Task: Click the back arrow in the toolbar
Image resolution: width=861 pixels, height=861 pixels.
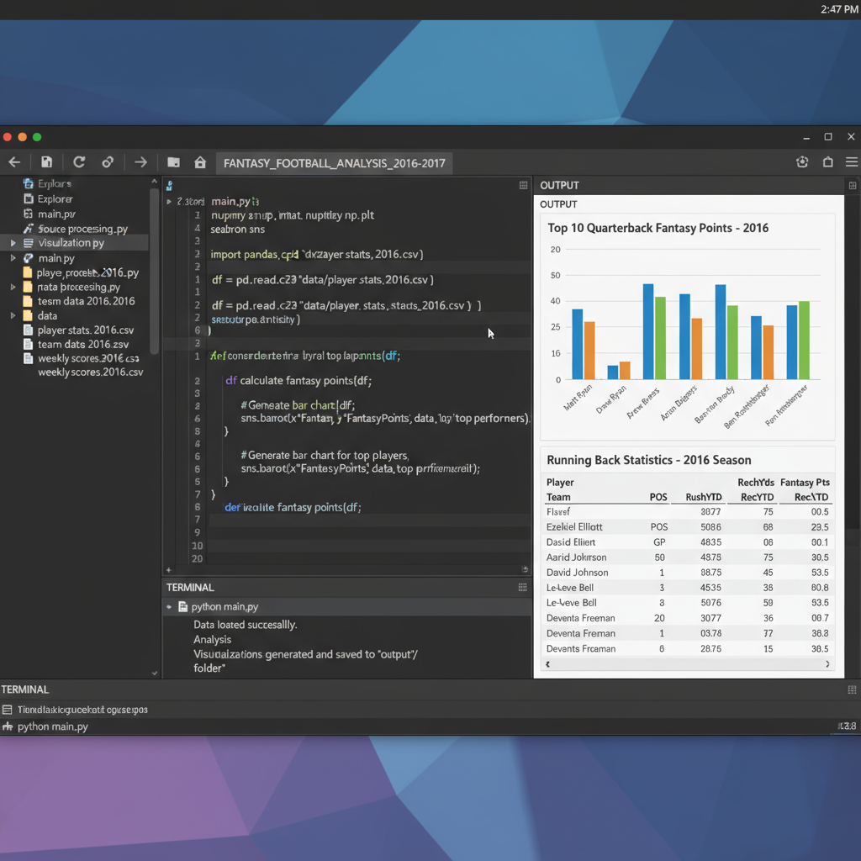Action: (14, 162)
